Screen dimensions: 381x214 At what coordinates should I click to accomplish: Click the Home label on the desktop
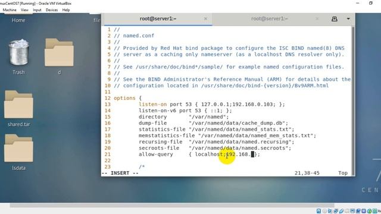18,20
